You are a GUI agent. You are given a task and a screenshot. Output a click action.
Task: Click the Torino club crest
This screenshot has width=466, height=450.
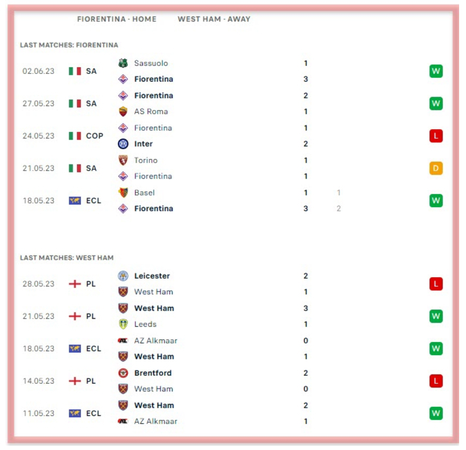pyautogui.click(x=123, y=160)
